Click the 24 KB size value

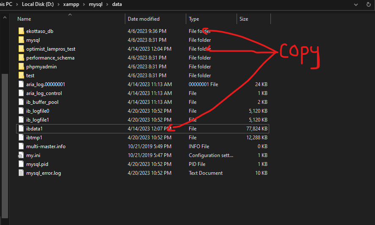[261, 84]
